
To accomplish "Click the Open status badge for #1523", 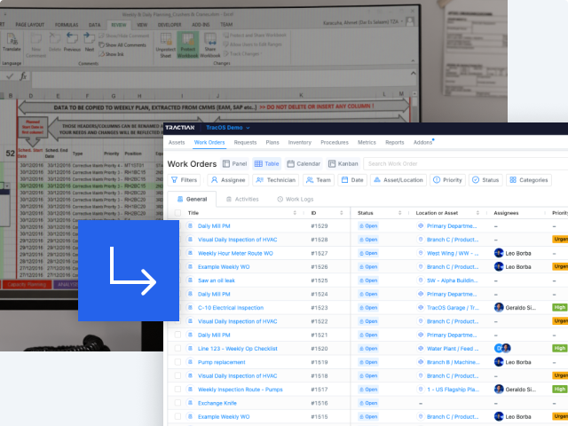I will (368, 308).
